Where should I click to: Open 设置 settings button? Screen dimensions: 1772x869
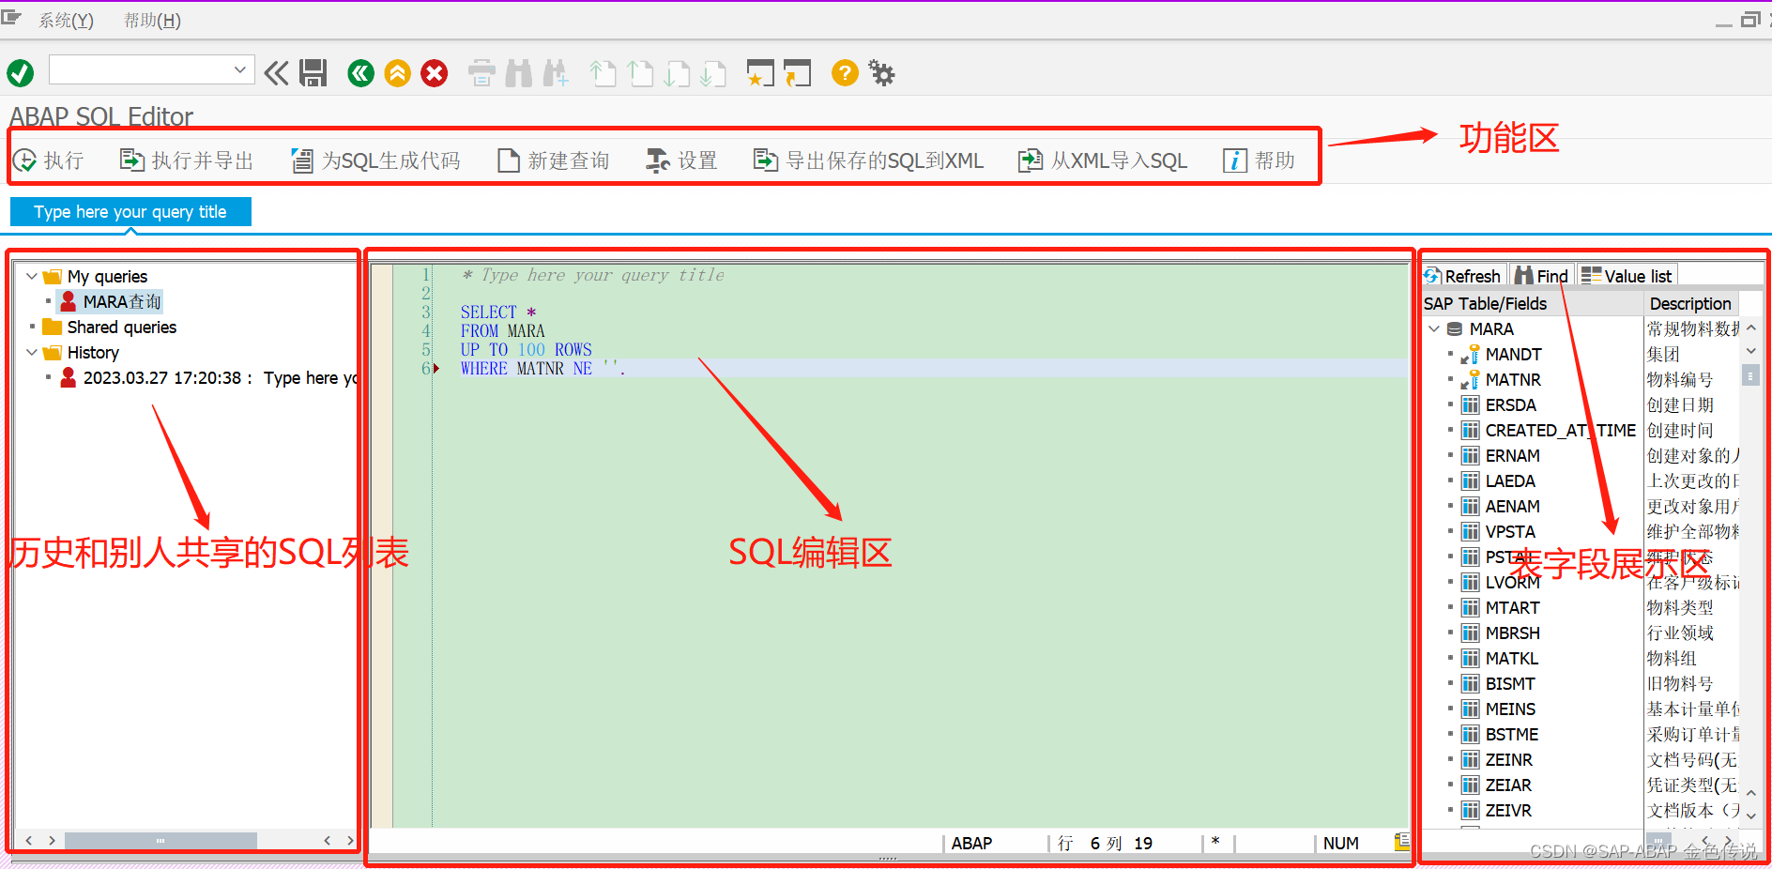pyautogui.click(x=682, y=160)
